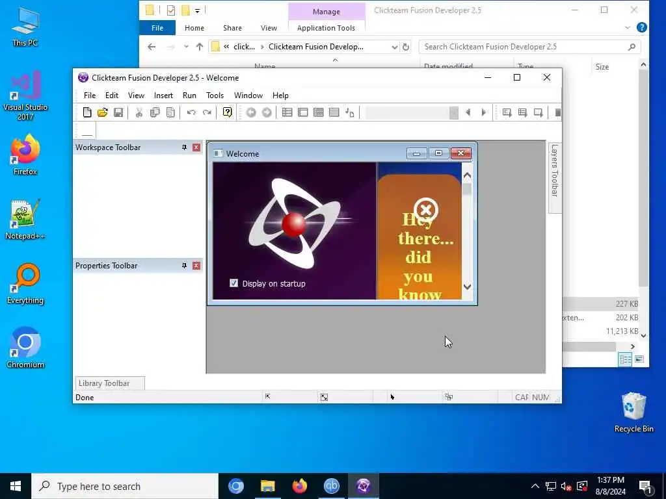
Task: Close the Properties Toolbar panel
Action: pos(196,266)
